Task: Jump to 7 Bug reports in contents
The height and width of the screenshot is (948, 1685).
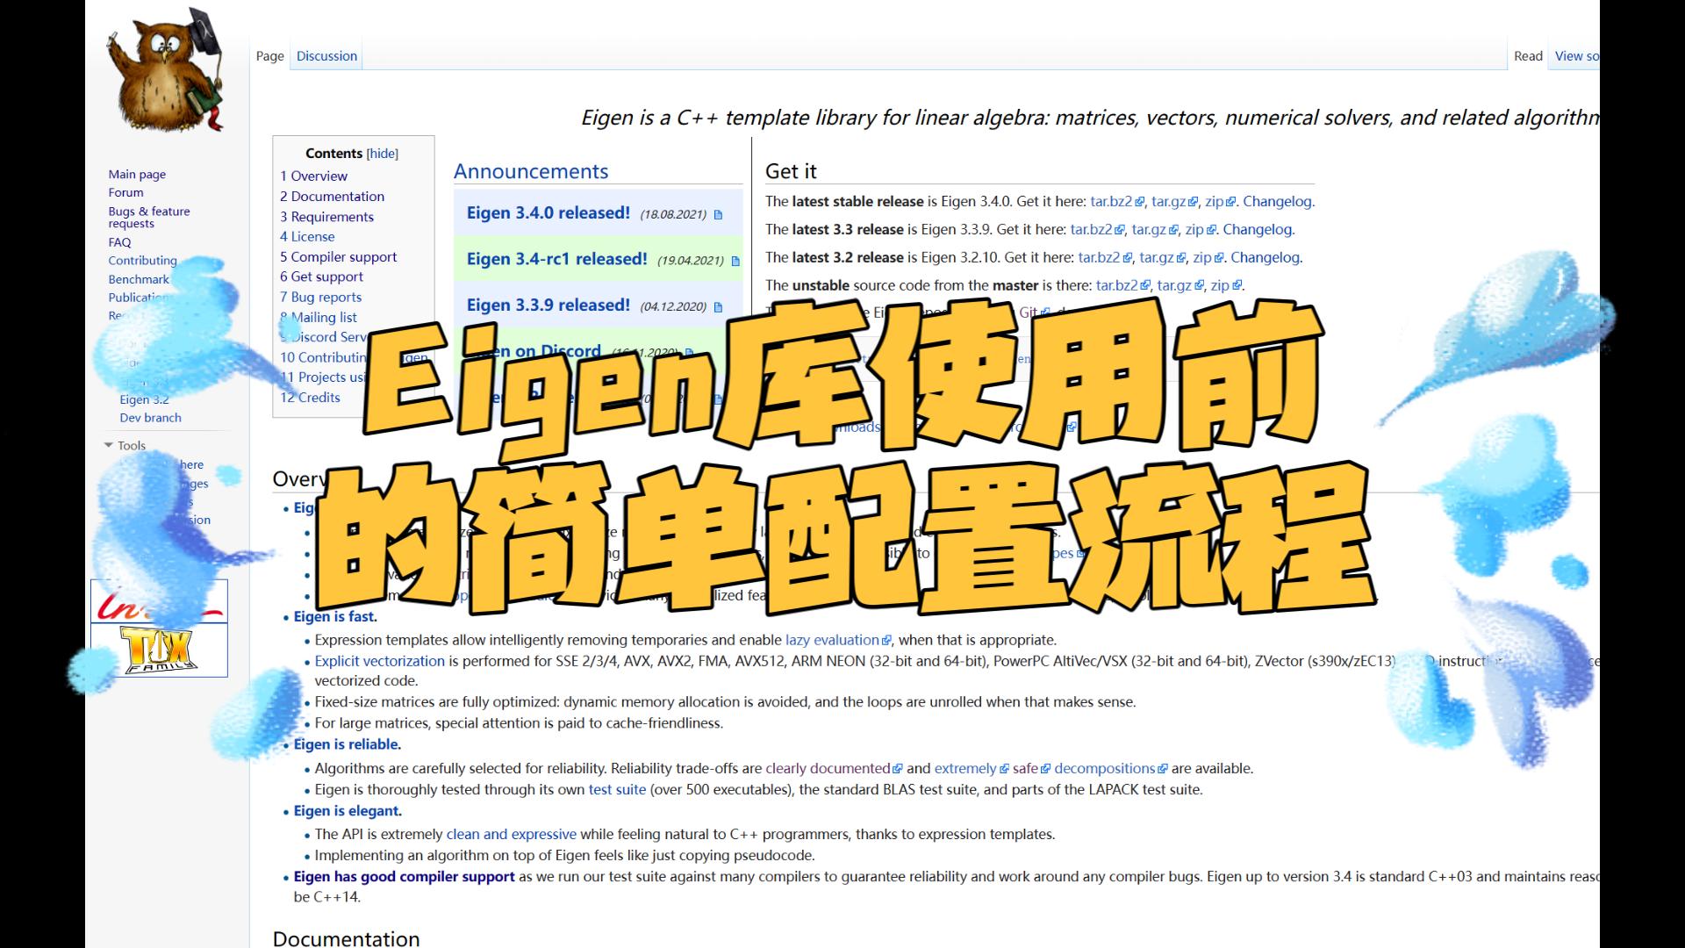Action: tap(320, 298)
